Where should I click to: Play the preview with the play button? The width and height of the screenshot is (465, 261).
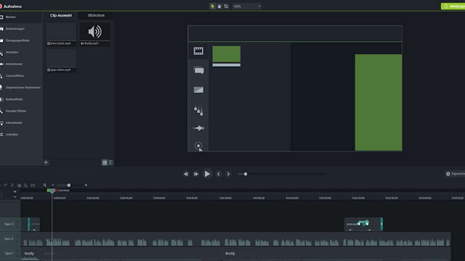pyautogui.click(x=207, y=174)
